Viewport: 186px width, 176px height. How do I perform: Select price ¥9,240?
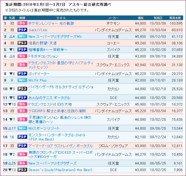point(141,43)
